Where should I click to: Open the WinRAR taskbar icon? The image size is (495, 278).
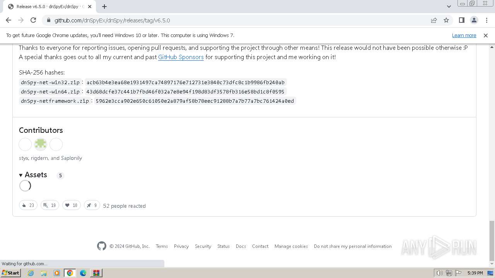click(x=96, y=273)
